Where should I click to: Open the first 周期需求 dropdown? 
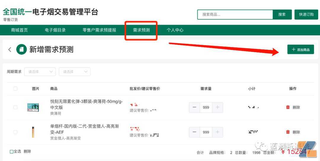click(x=40, y=72)
